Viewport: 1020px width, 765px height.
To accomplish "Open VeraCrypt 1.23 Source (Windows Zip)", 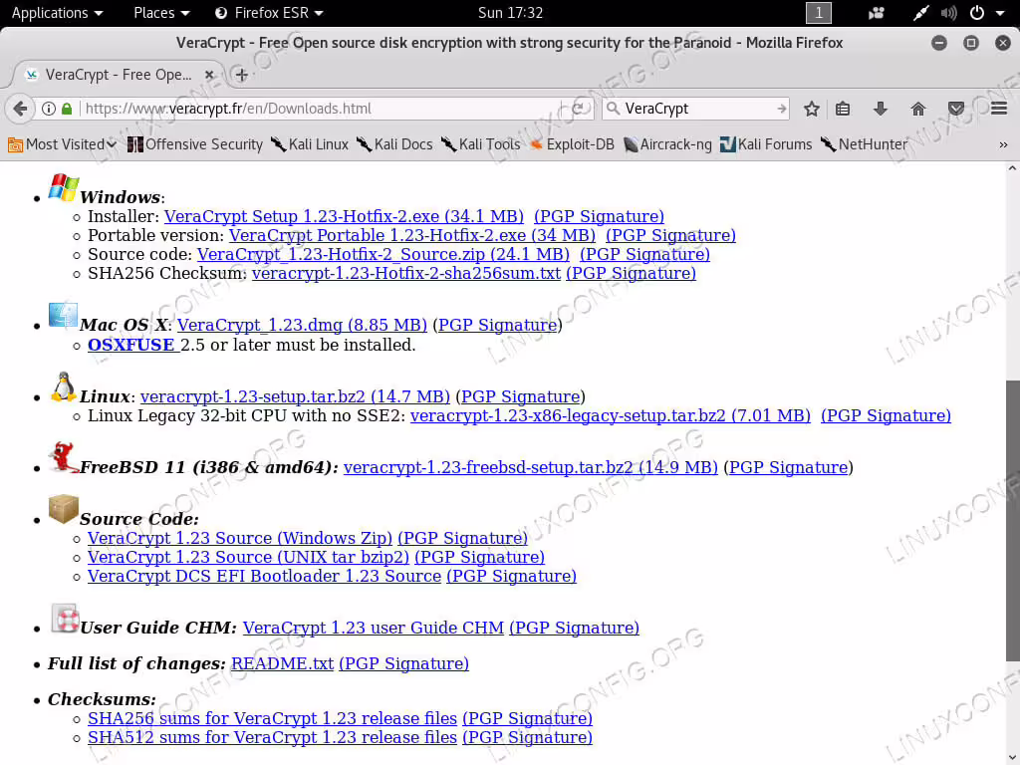I will click(240, 538).
